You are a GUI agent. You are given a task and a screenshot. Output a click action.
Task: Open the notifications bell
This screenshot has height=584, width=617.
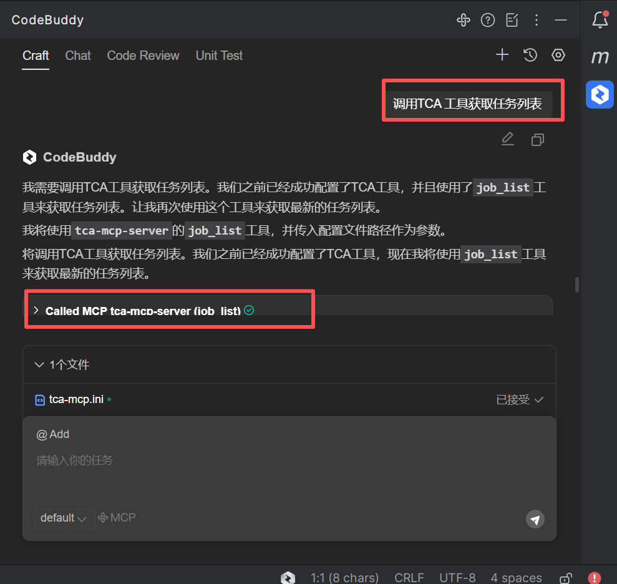click(x=600, y=20)
